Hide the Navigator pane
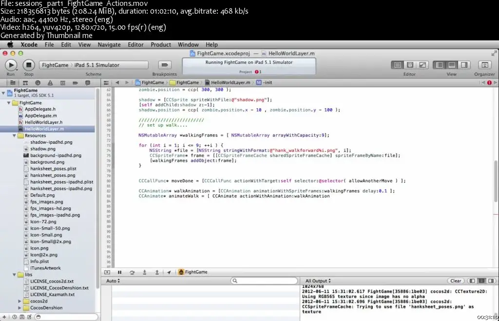499x321 pixels. [x=439, y=65]
